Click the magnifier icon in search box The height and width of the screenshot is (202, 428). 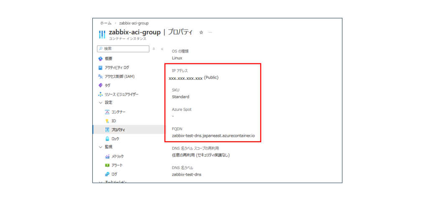[x=101, y=49]
